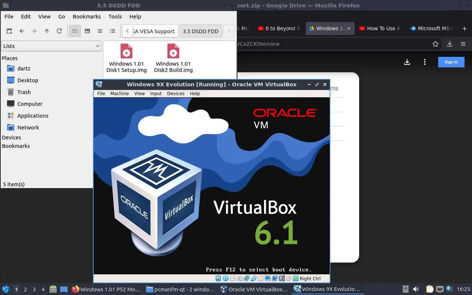
Task: Go forward in the file manager
Action: (x=34, y=31)
